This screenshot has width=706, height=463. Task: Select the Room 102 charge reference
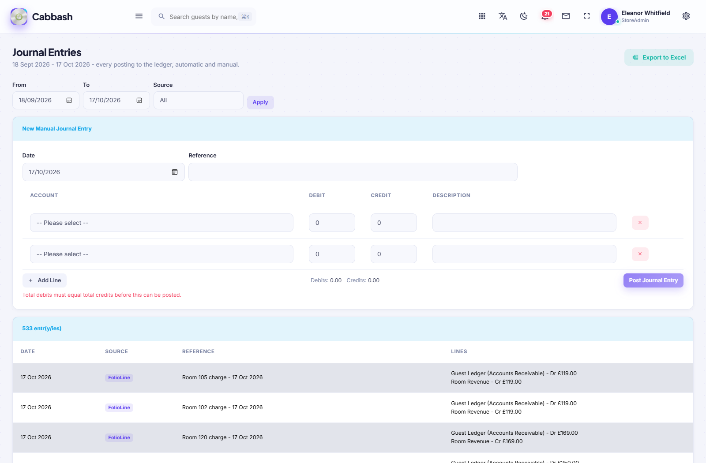coord(222,407)
